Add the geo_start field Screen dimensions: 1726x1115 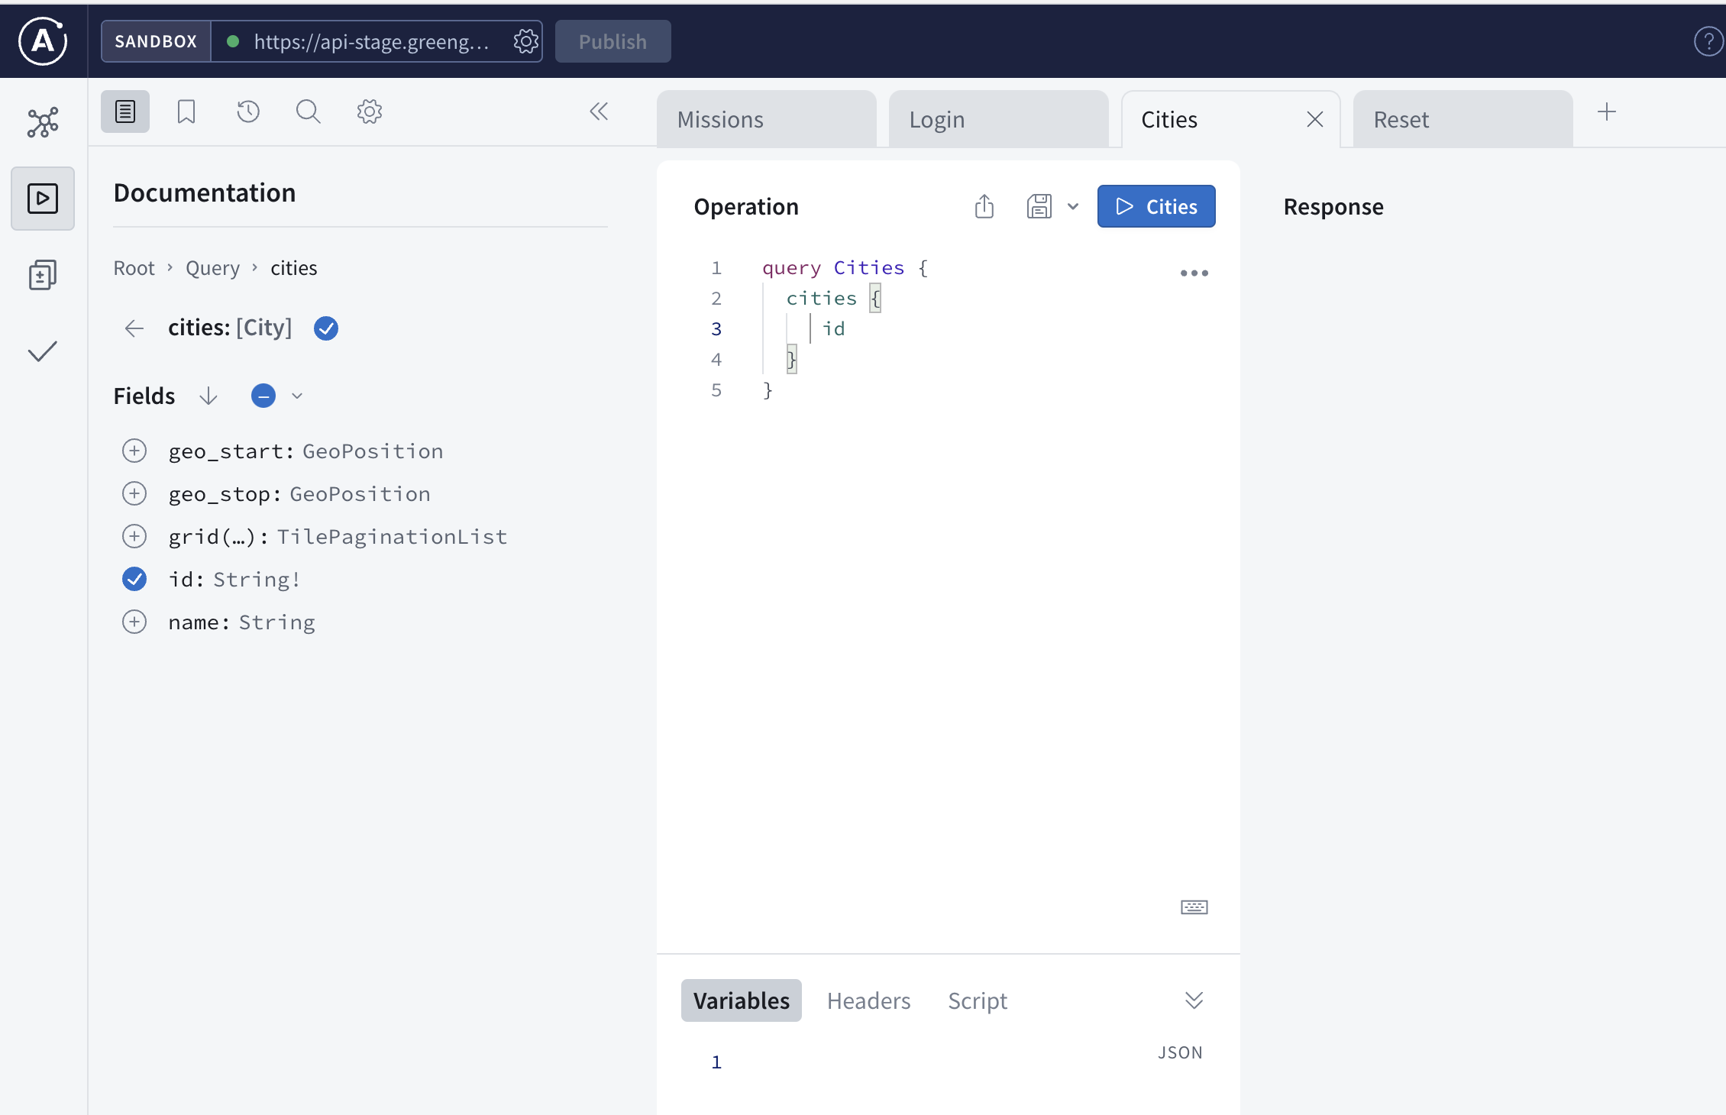point(134,451)
